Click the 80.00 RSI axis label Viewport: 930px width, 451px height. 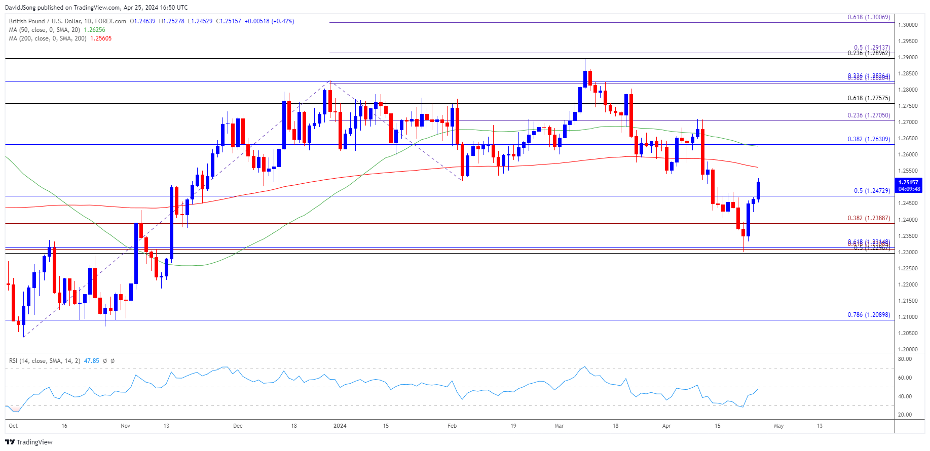point(905,359)
